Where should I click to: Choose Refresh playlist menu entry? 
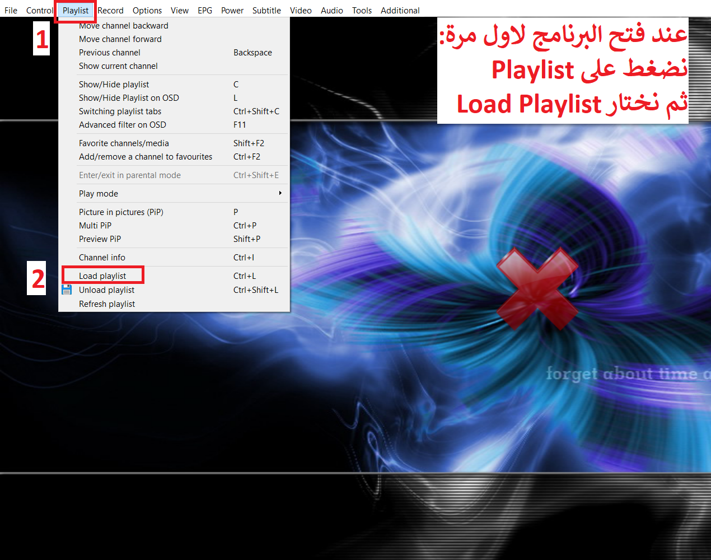107,304
